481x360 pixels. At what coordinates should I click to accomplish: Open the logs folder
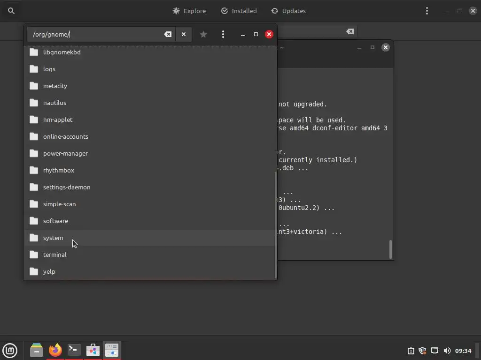[x=149, y=69]
